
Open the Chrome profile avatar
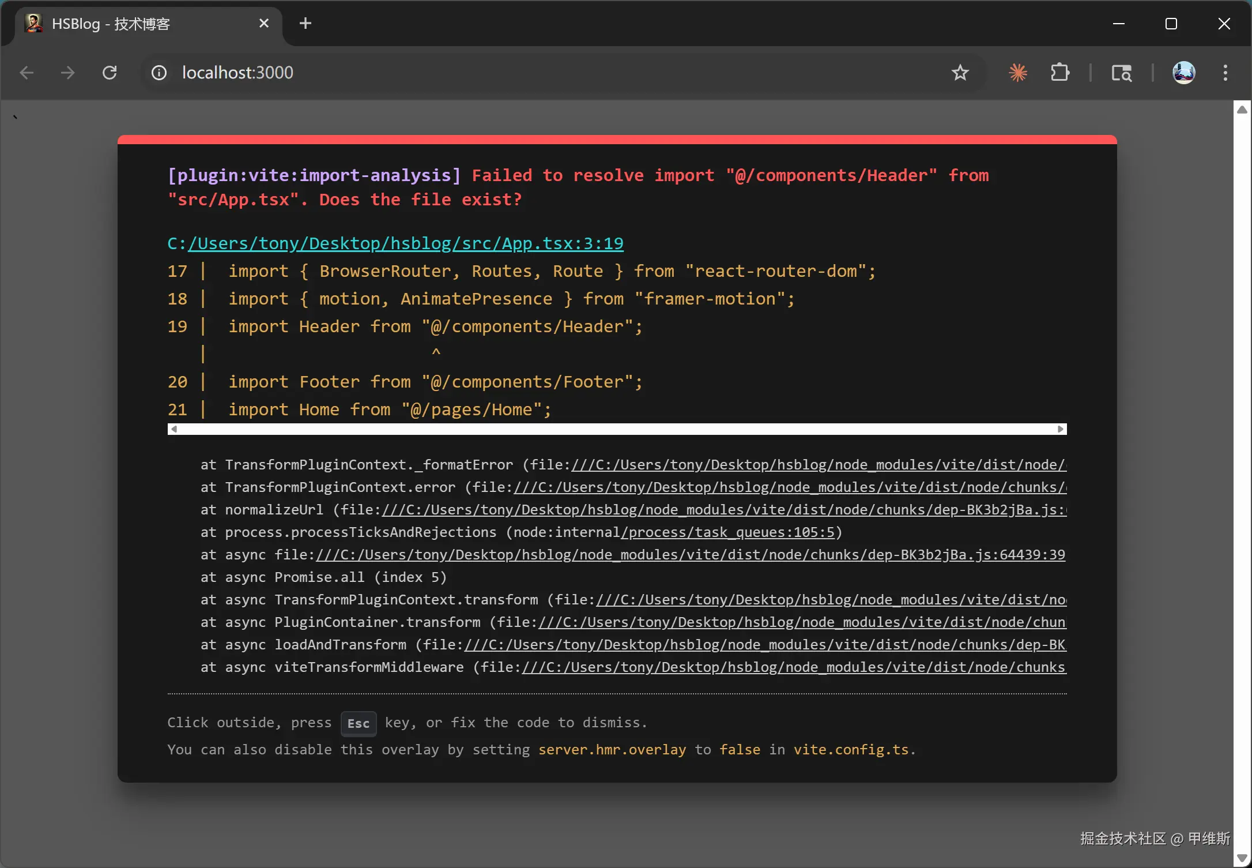pos(1183,73)
